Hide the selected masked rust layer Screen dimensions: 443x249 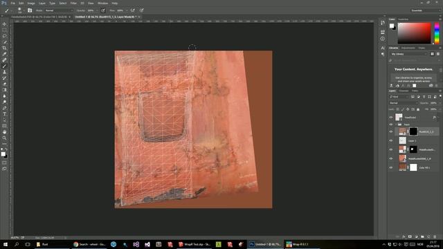[391, 131]
